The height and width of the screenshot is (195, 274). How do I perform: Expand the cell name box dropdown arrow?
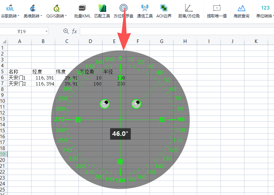coord(46,32)
